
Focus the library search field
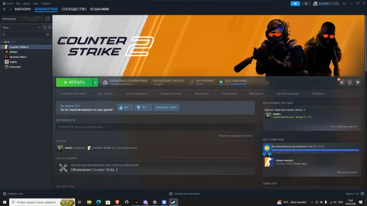click(23, 34)
